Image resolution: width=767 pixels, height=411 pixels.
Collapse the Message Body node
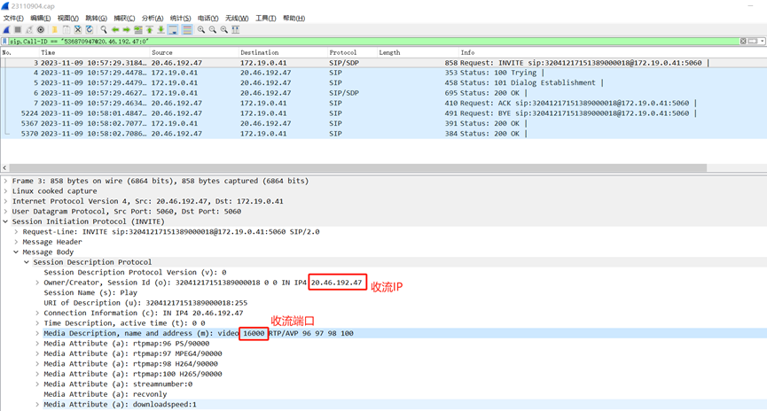[16, 252]
